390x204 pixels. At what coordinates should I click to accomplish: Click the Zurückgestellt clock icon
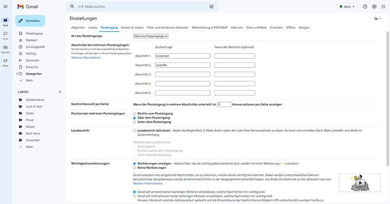[x=20, y=47]
